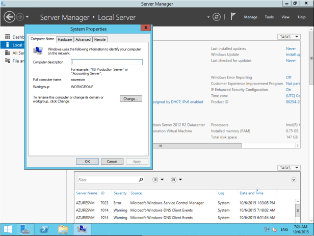Collapse the events filter chevron
The width and height of the screenshot is (314, 236).
tap(294, 180)
